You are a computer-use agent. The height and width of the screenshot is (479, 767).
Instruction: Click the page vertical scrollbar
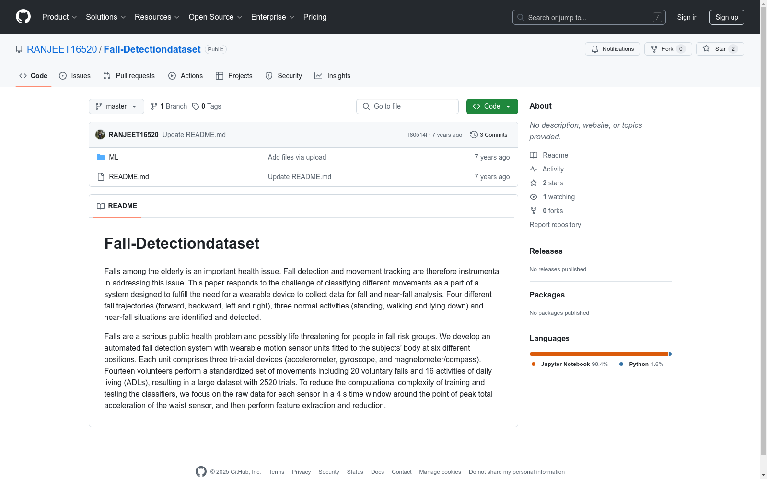763,230
